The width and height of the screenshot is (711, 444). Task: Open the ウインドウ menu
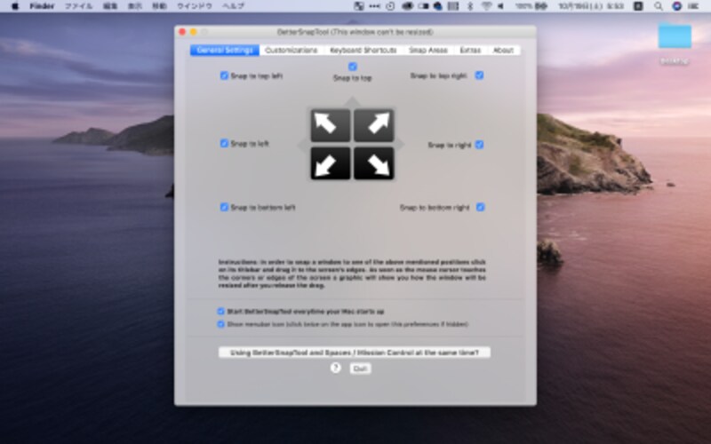pos(195,6)
